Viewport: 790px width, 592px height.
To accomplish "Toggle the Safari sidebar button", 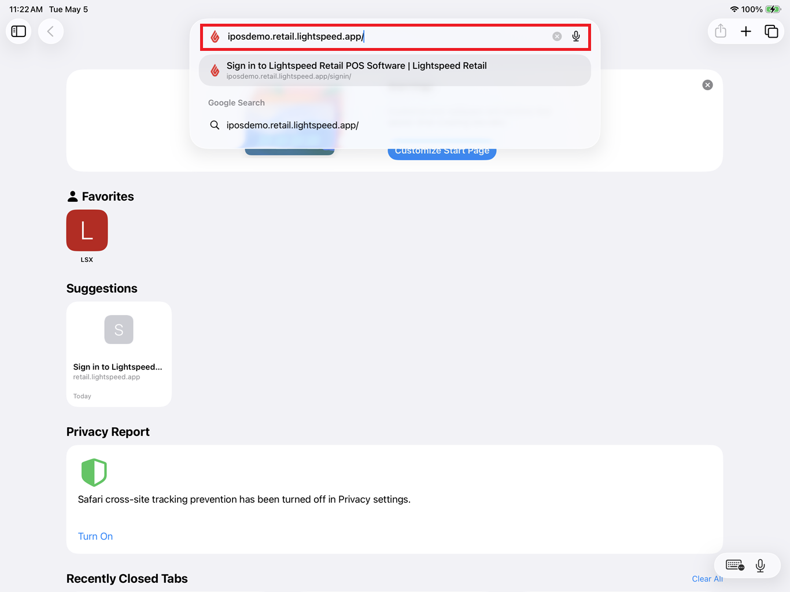I will pos(19,31).
